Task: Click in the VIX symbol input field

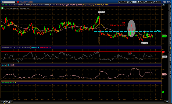Action: coord(8,2)
